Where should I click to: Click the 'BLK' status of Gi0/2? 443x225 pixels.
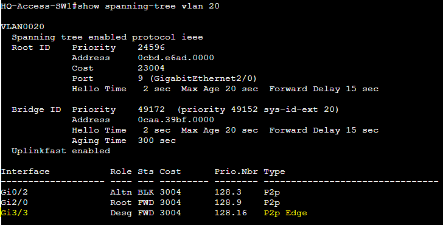(145, 192)
